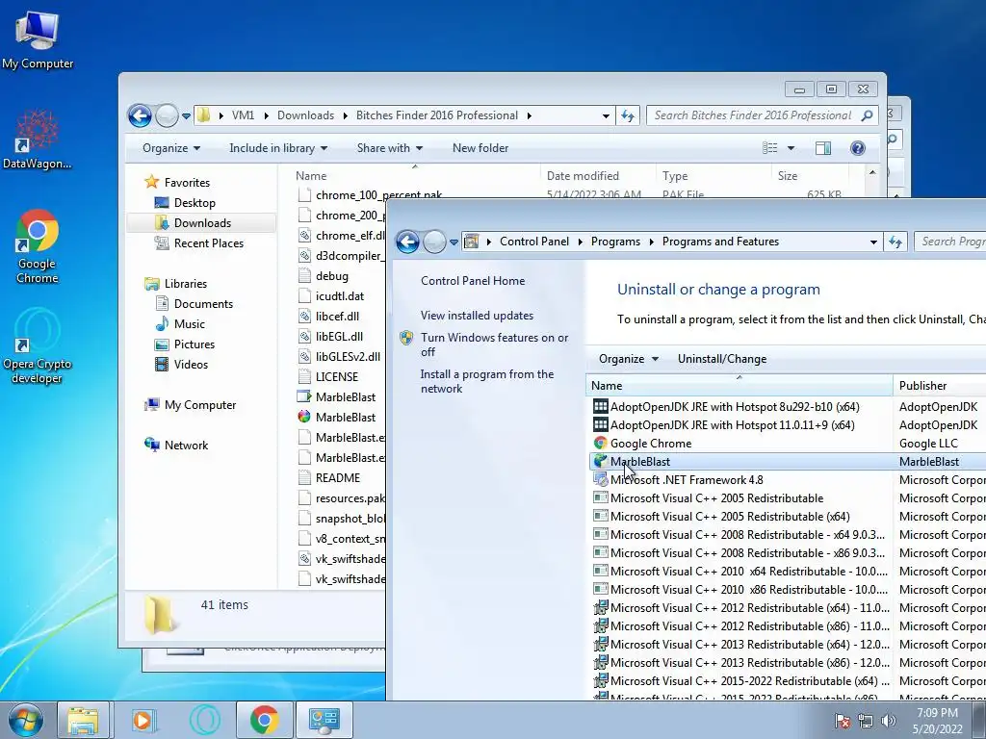
Task: Open the Opera browser taskbar icon
Action: pyautogui.click(x=205, y=720)
